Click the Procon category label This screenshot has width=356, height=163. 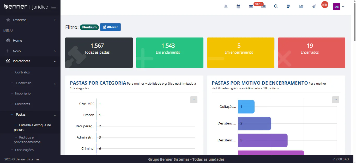89,115
